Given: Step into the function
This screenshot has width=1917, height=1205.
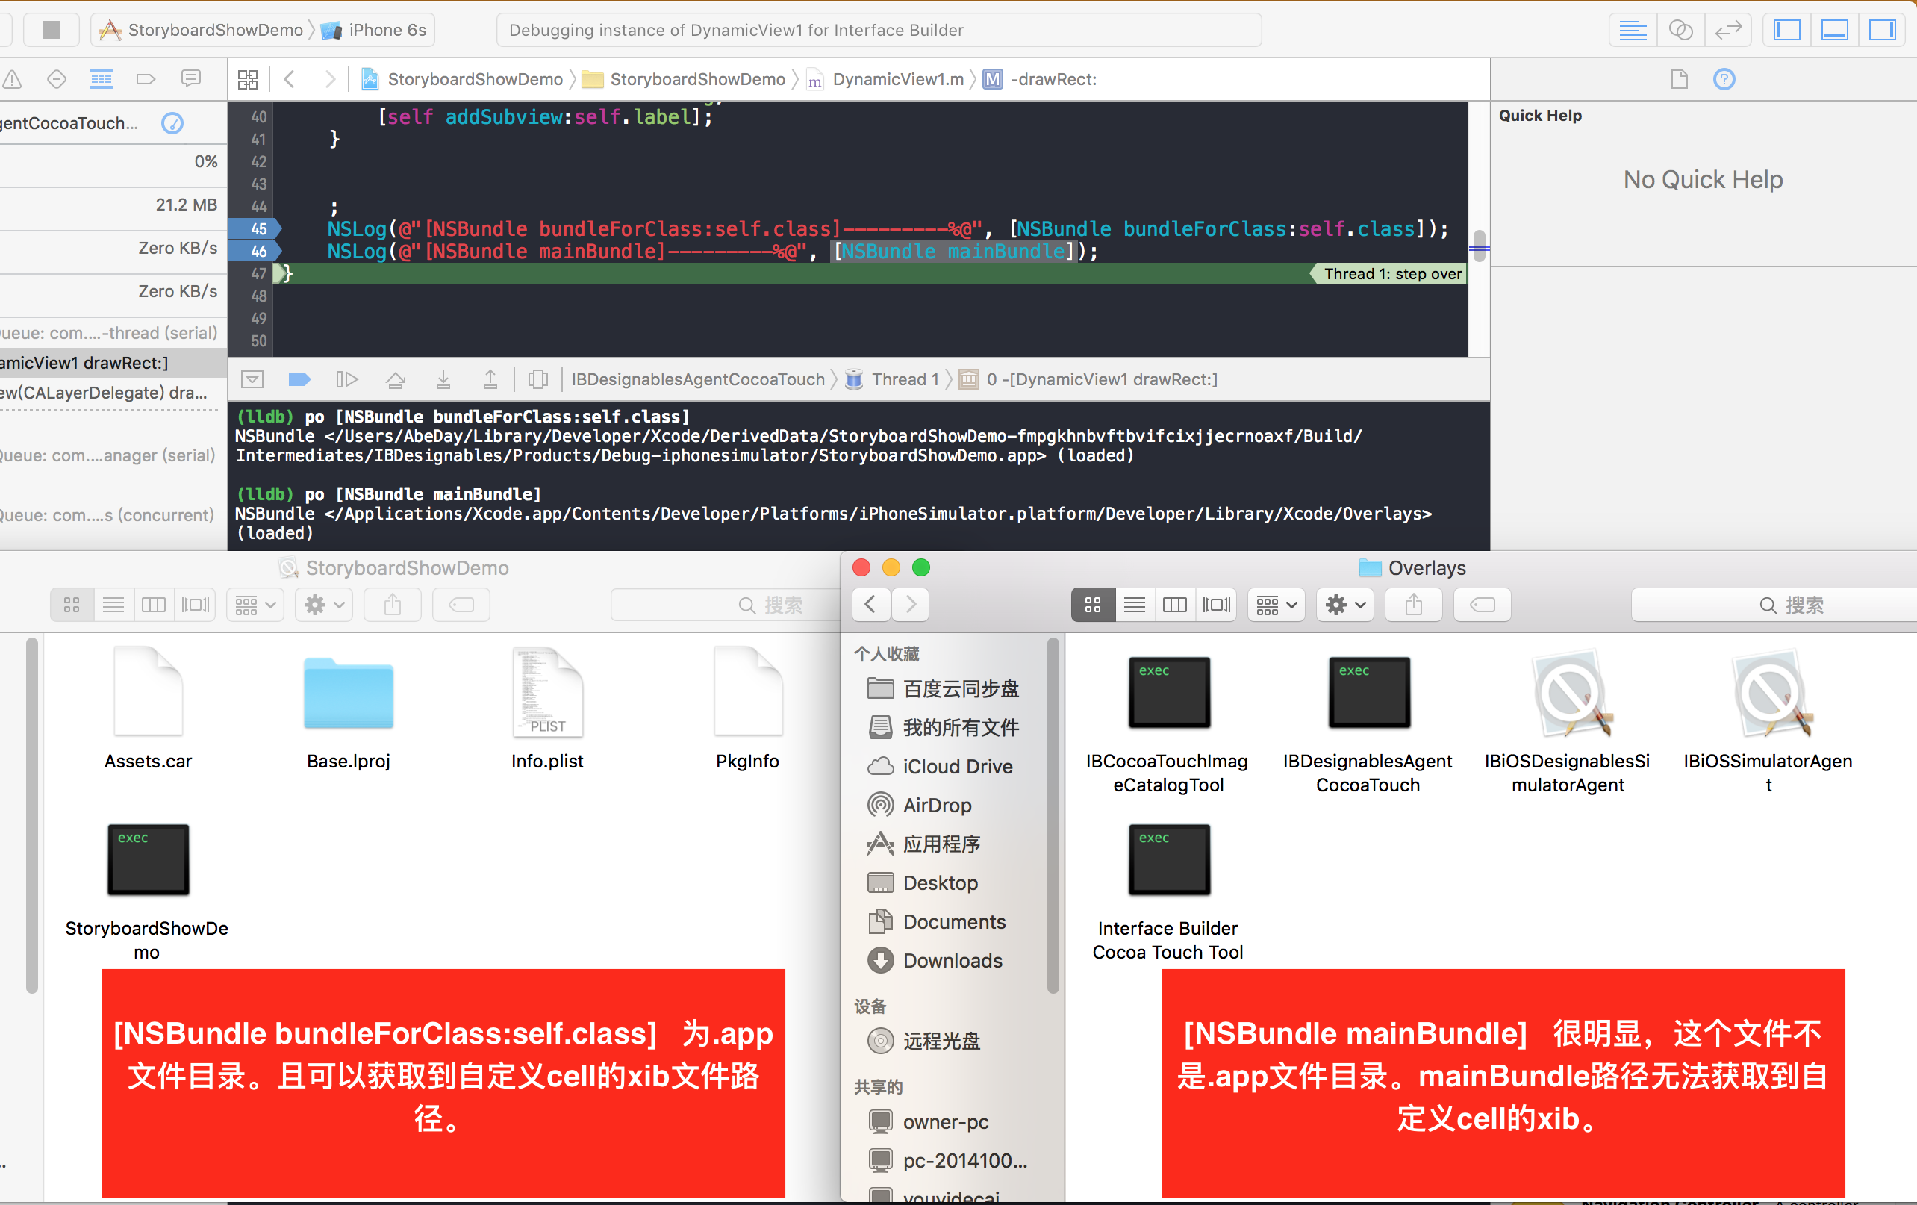Looking at the screenshot, I should click(x=443, y=379).
